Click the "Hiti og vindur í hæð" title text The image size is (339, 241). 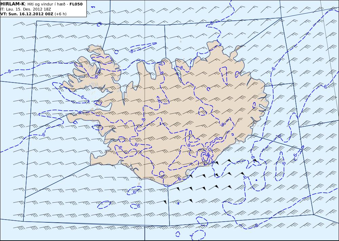click(47, 4)
